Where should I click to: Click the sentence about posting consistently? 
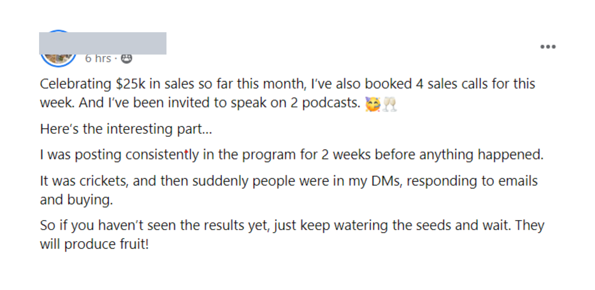click(x=291, y=155)
